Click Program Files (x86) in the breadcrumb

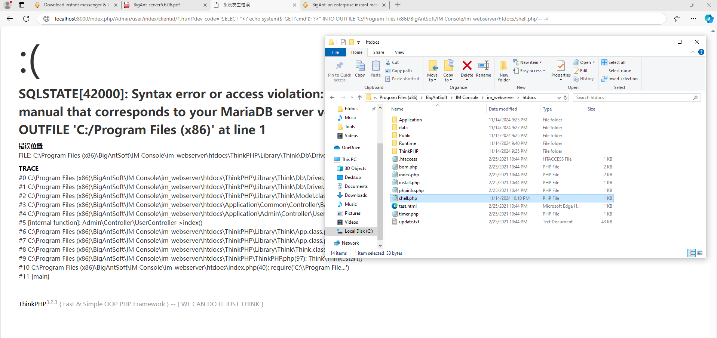tap(398, 97)
